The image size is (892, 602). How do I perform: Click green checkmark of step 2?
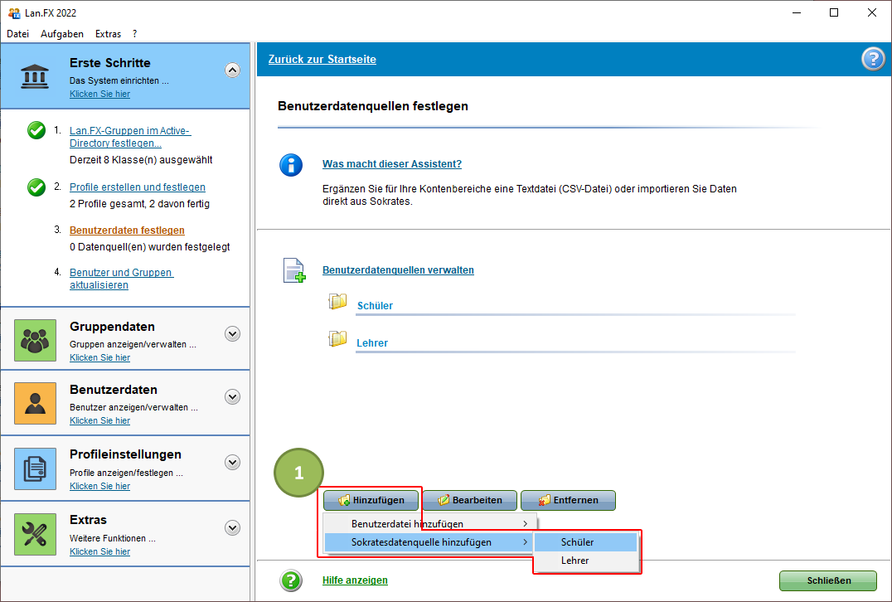[x=36, y=187]
